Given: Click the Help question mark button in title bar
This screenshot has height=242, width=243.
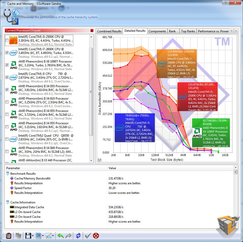Looking at the screenshot, I should coord(226,2).
